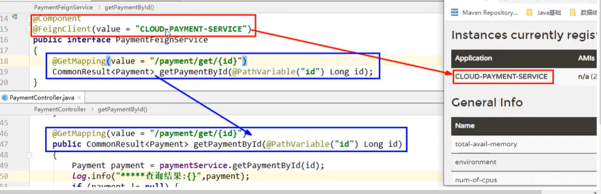Click PaymentFeignService interface name on line 16
This screenshot has height=194, width=601.
(162, 40)
